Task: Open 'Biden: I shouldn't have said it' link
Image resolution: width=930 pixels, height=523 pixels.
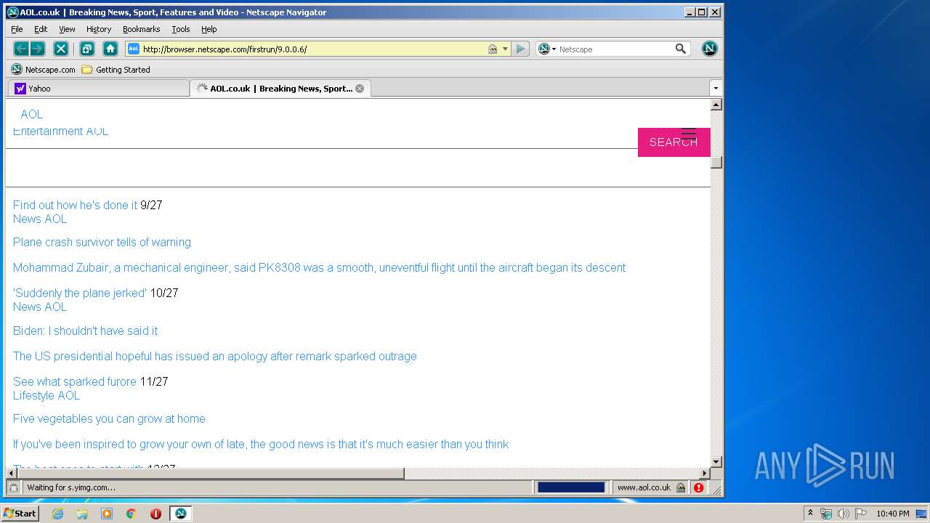Action: pos(85,331)
